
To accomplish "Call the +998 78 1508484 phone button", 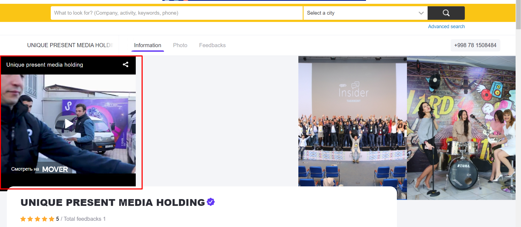I will point(475,45).
